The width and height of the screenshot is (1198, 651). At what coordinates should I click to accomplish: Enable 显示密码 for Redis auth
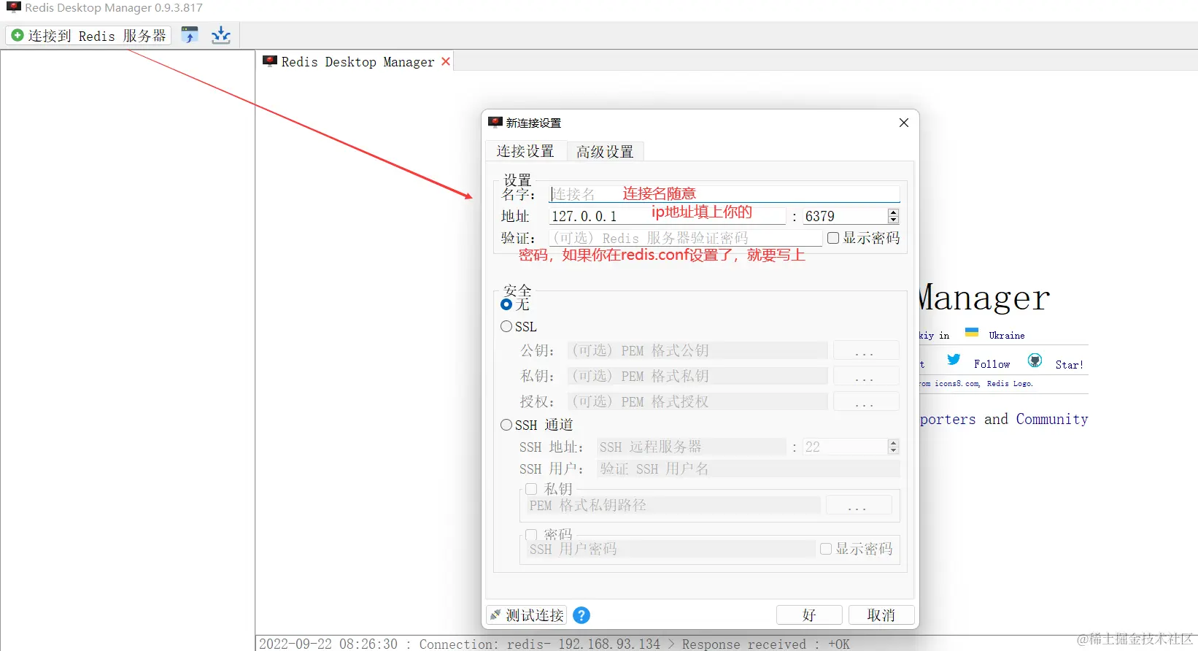(x=833, y=238)
